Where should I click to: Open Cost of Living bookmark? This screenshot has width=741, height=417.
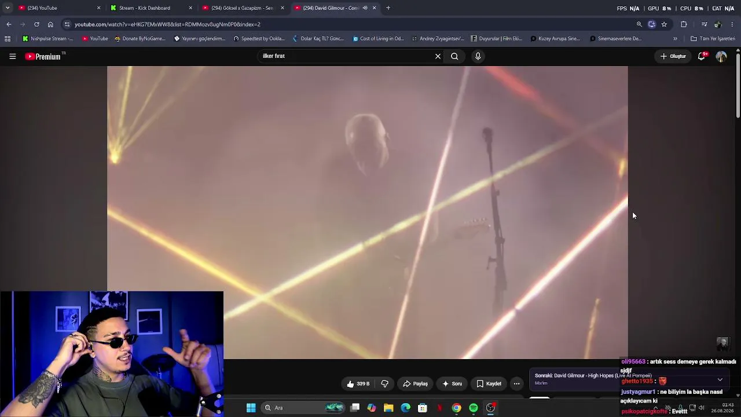click(378, 39)
